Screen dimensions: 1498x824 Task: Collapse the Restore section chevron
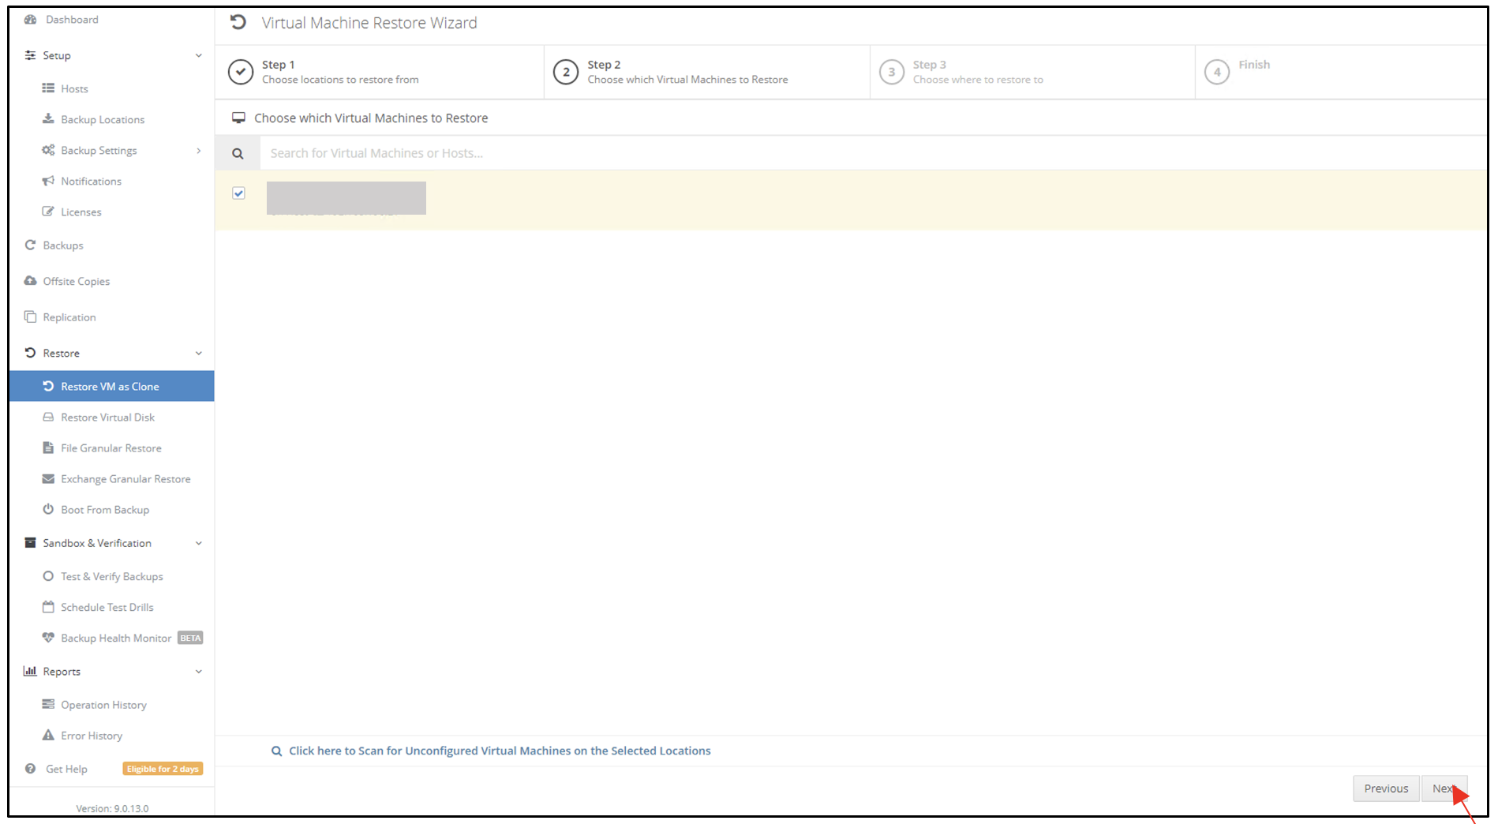click(x=199, y=354)
